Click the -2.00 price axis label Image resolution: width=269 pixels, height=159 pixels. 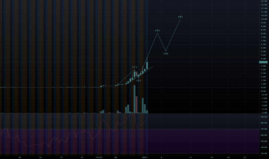pos(264,106)
